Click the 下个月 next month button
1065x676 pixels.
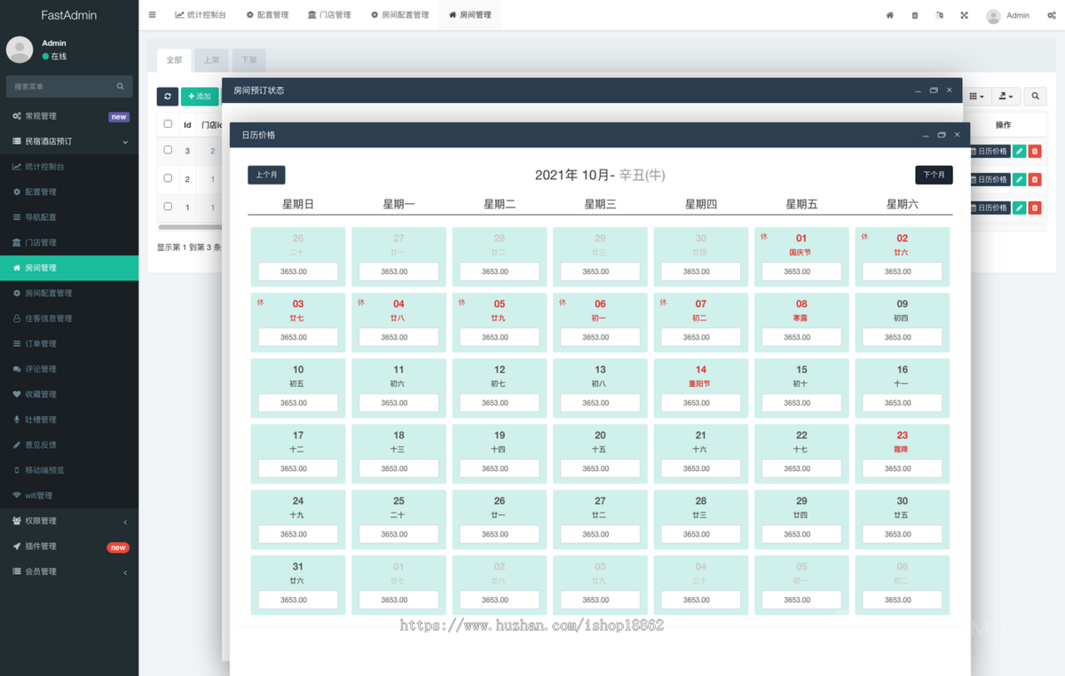tap(934, 175)
